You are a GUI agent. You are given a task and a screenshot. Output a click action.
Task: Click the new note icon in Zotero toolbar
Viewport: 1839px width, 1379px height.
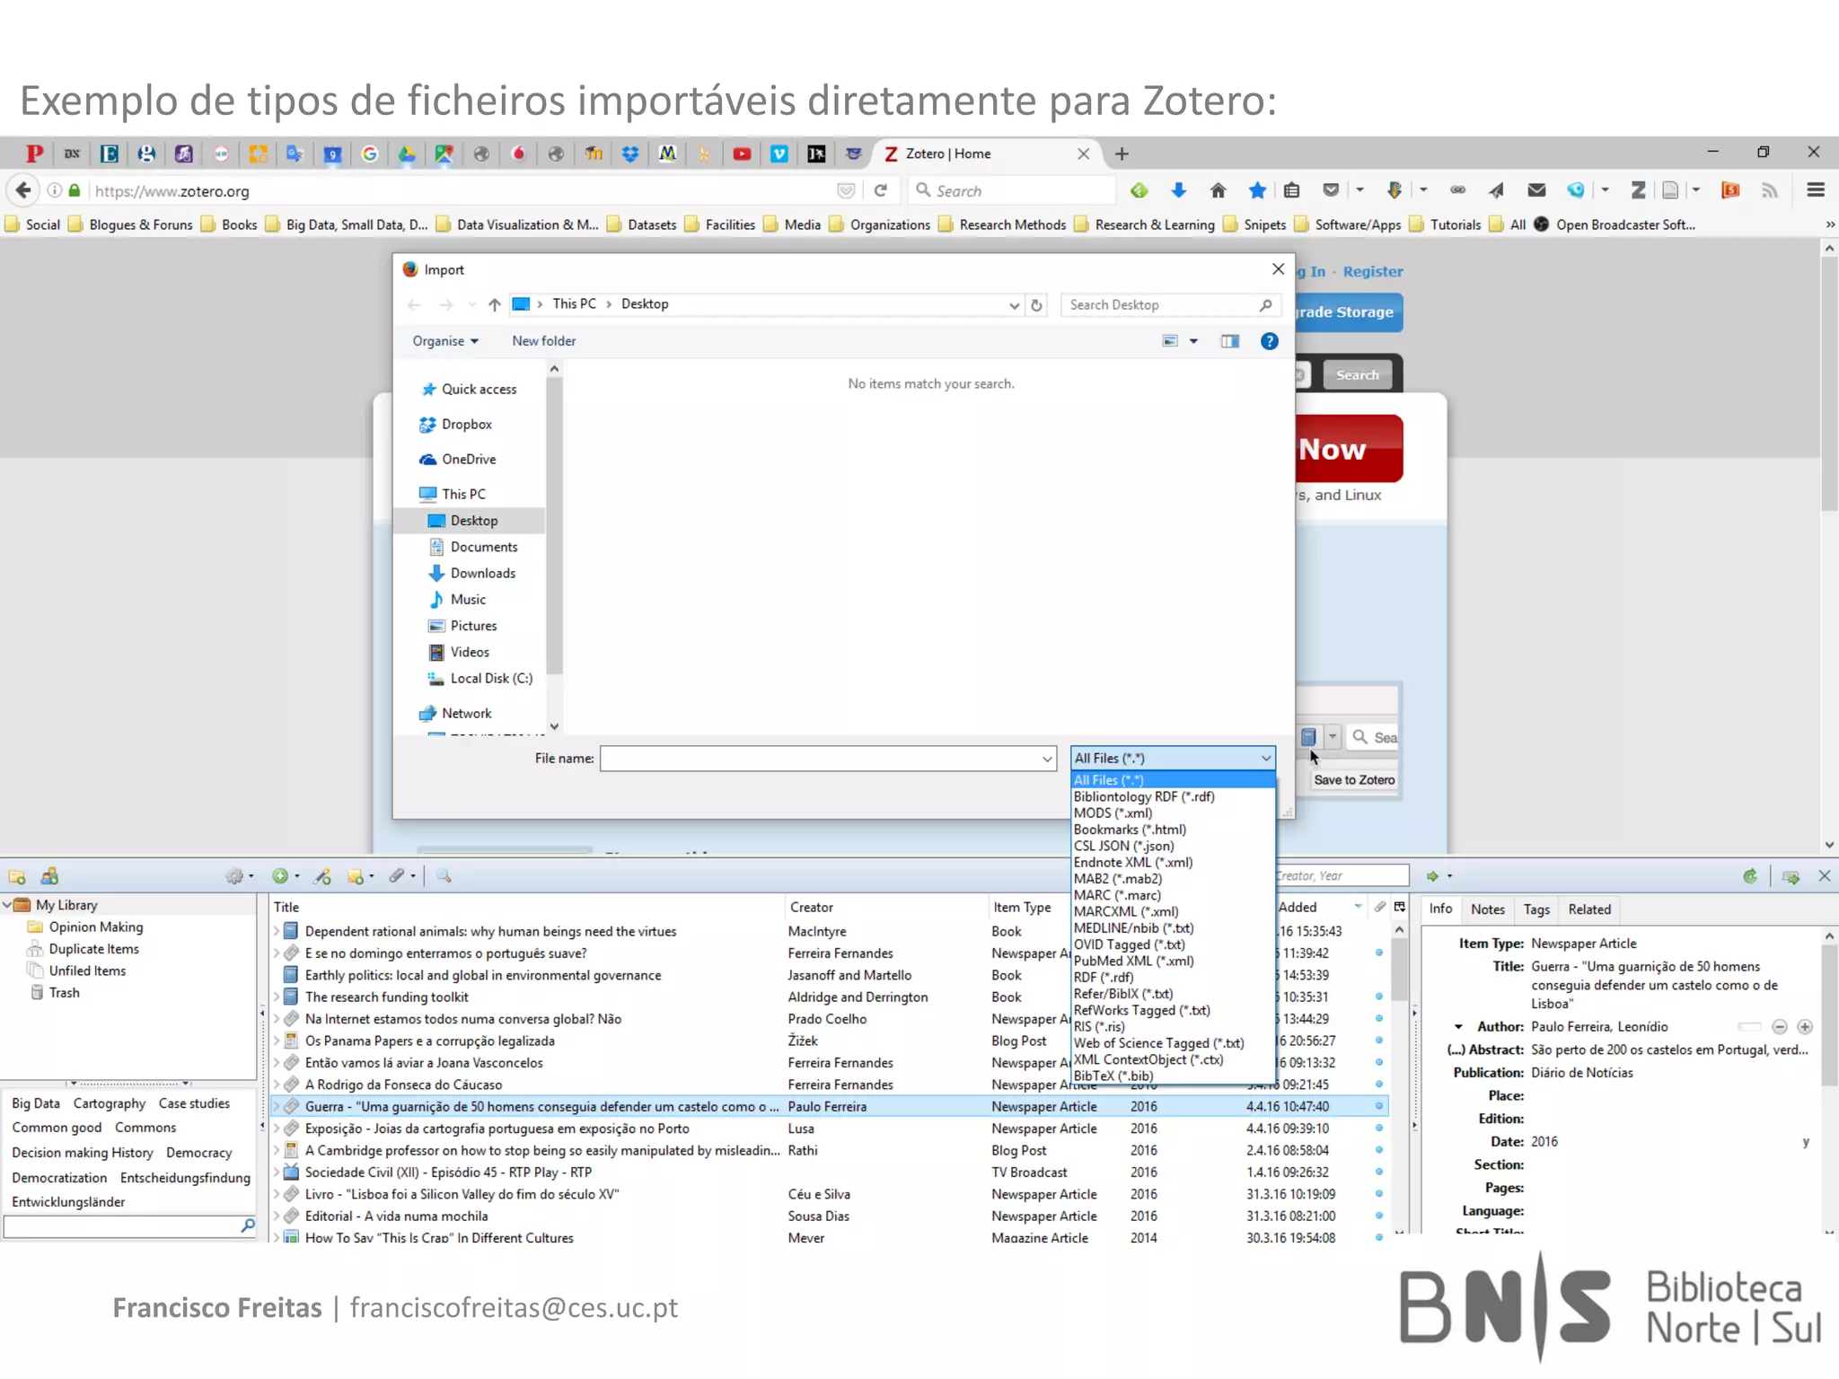point(356,876)
